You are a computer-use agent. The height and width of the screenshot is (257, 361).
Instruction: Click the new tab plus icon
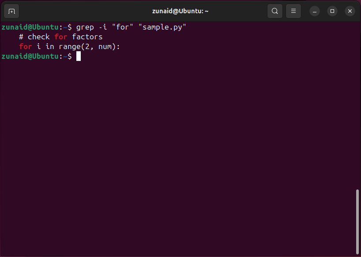pos(11,11)
